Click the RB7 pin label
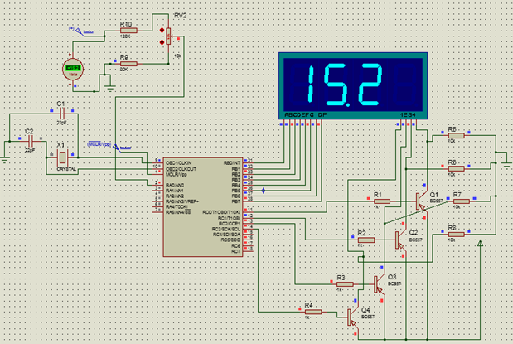The height and width of the screenshot is (344, 513). (236, 201)
